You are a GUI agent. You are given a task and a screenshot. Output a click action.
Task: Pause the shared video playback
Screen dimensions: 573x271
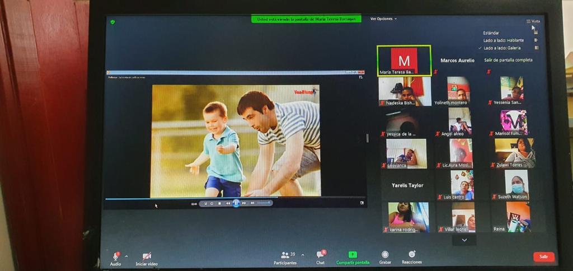point(236,203)
